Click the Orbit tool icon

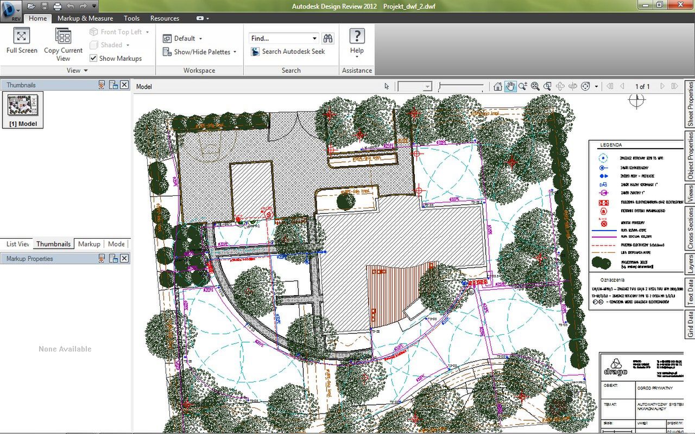click(560, 86)
